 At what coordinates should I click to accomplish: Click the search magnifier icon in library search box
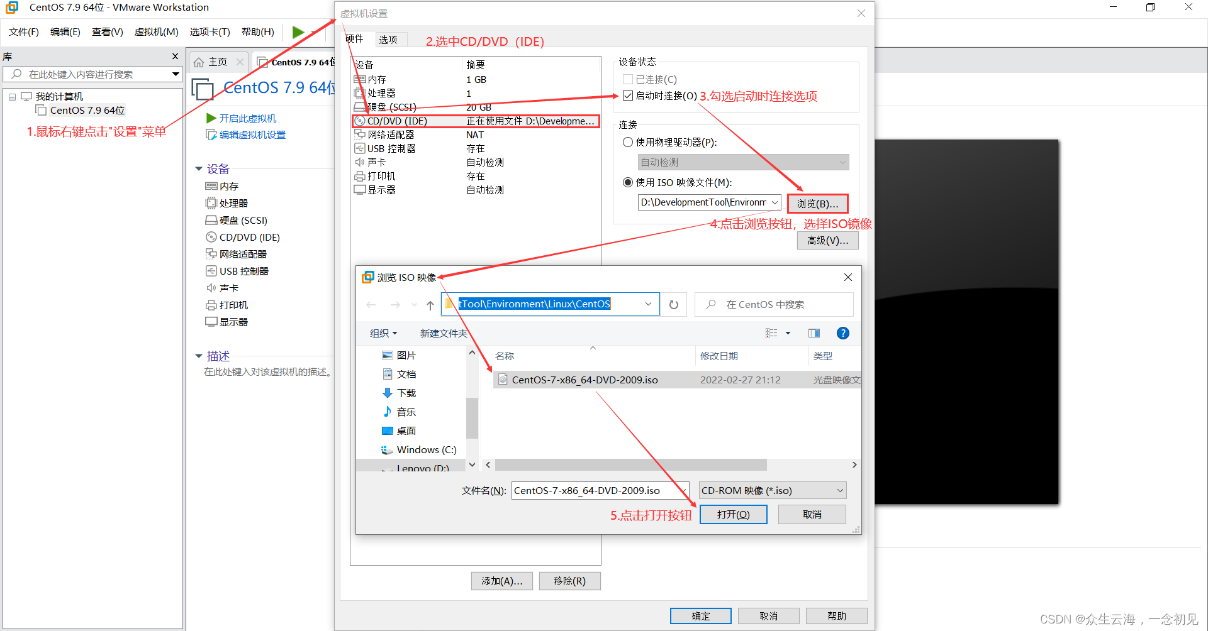pos(17,74)
